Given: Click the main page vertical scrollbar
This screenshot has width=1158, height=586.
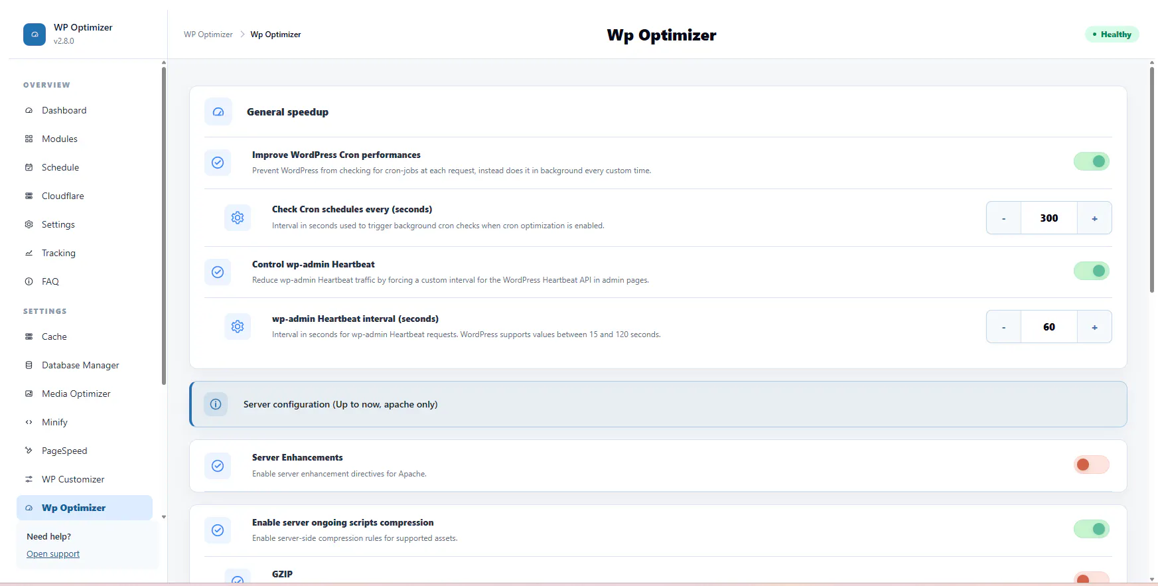Looking at the screenshot, I should point(1152,179).
